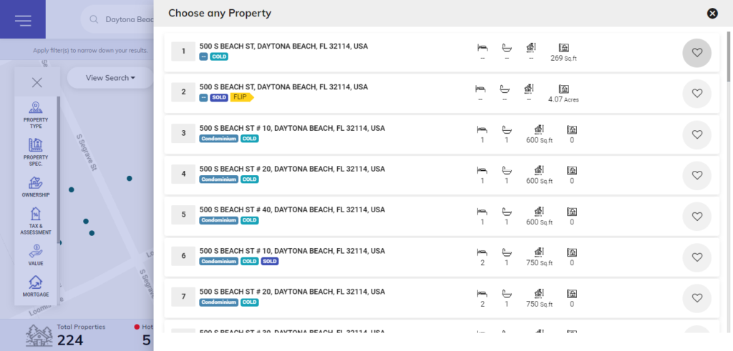Image resolution: width=733 pixels, height=351 pixels.
Task: Favorite property 1 with heart button
Action: [x=697, y=53]
